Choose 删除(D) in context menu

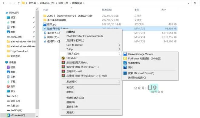(70, 102)
